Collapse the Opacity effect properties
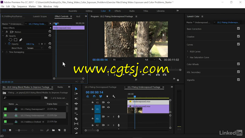Image resolution: width=245 pixels, height=138 pixels. 3,36
